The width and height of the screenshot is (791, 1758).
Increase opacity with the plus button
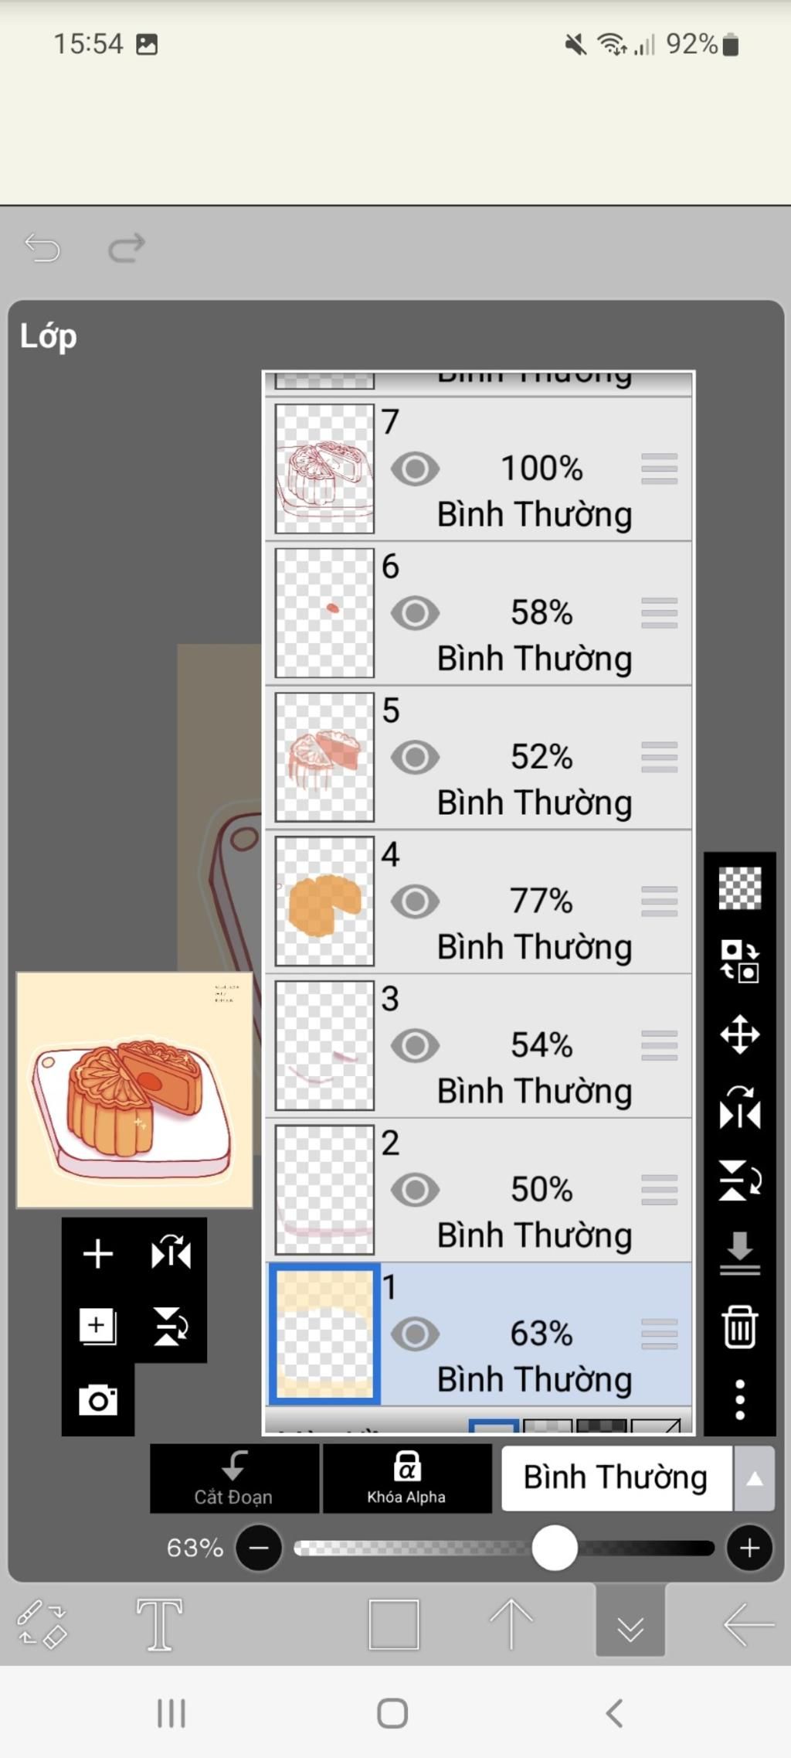click(x=749, y=1548)
